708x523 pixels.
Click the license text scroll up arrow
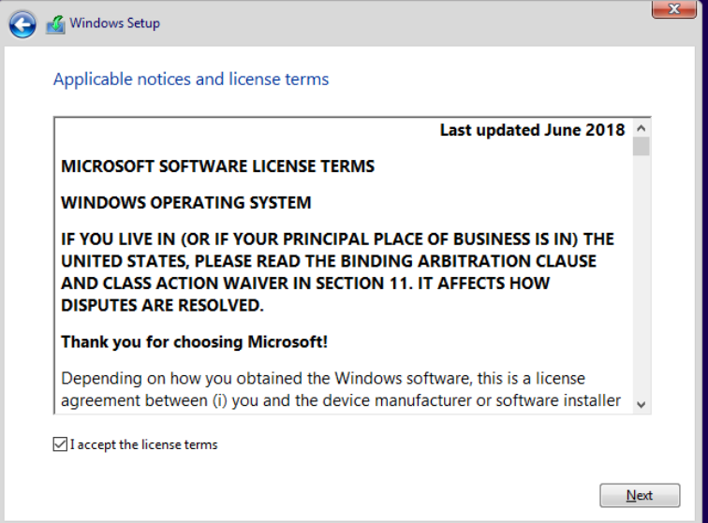[641, 128]
